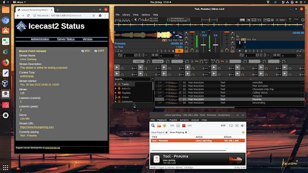
Task: Select Crates in Mixxx library sidebar
Action: pos(125,97)
